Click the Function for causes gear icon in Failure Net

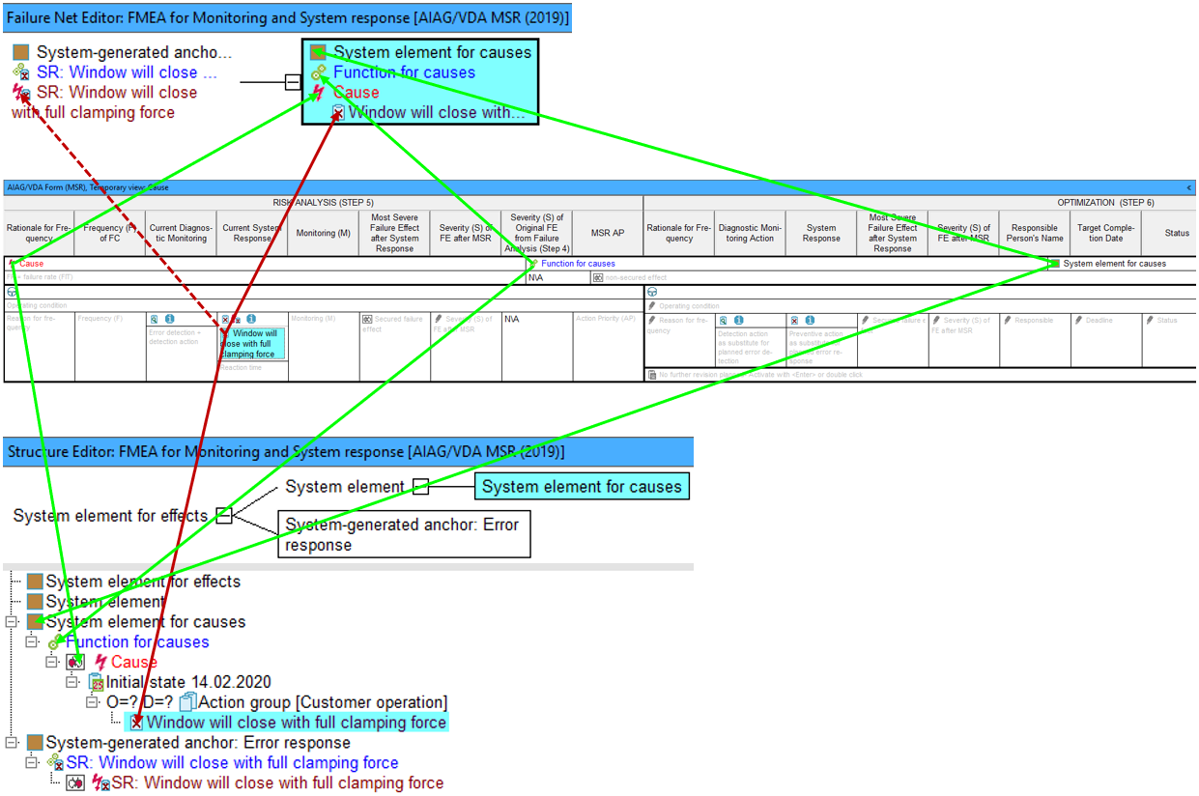318,72
